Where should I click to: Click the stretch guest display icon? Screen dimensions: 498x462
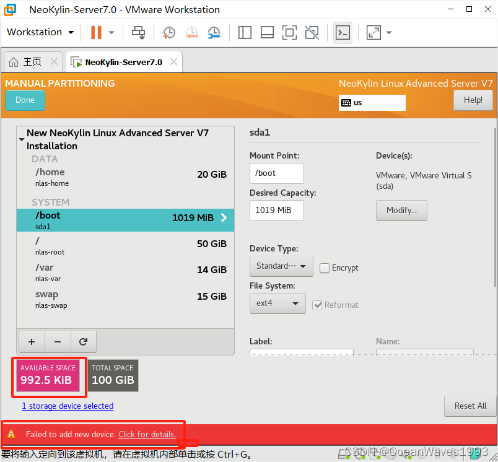(x=373, y=32)
